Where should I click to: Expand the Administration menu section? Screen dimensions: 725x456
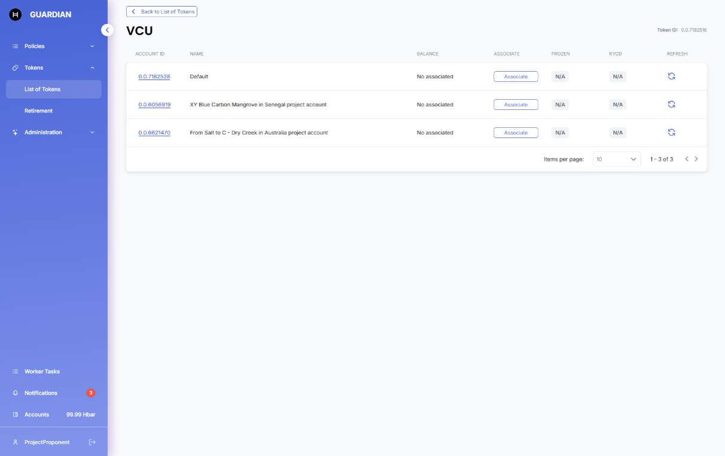click(x=53, y=132)
